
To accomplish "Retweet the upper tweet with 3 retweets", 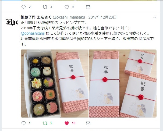I will coord(45,7).
